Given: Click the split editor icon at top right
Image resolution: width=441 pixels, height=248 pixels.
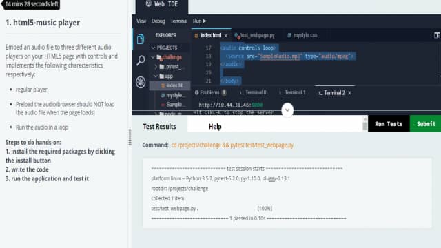Looking at the screenshot, I should [437, 35].
